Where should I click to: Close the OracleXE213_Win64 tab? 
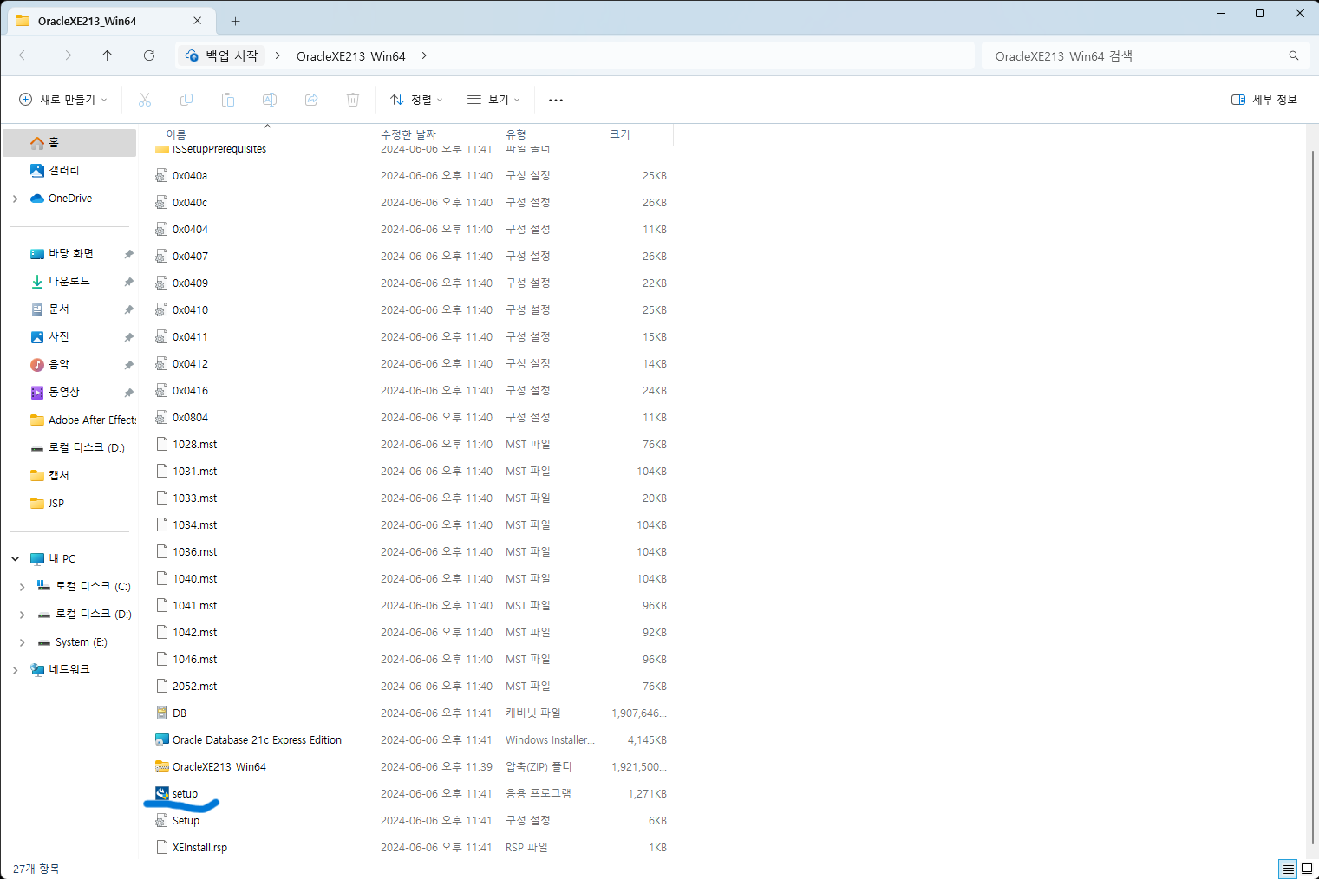click(198, 21)
